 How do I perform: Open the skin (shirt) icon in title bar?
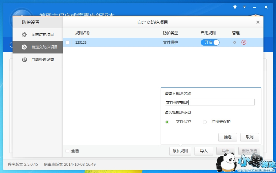pos(235,7)
